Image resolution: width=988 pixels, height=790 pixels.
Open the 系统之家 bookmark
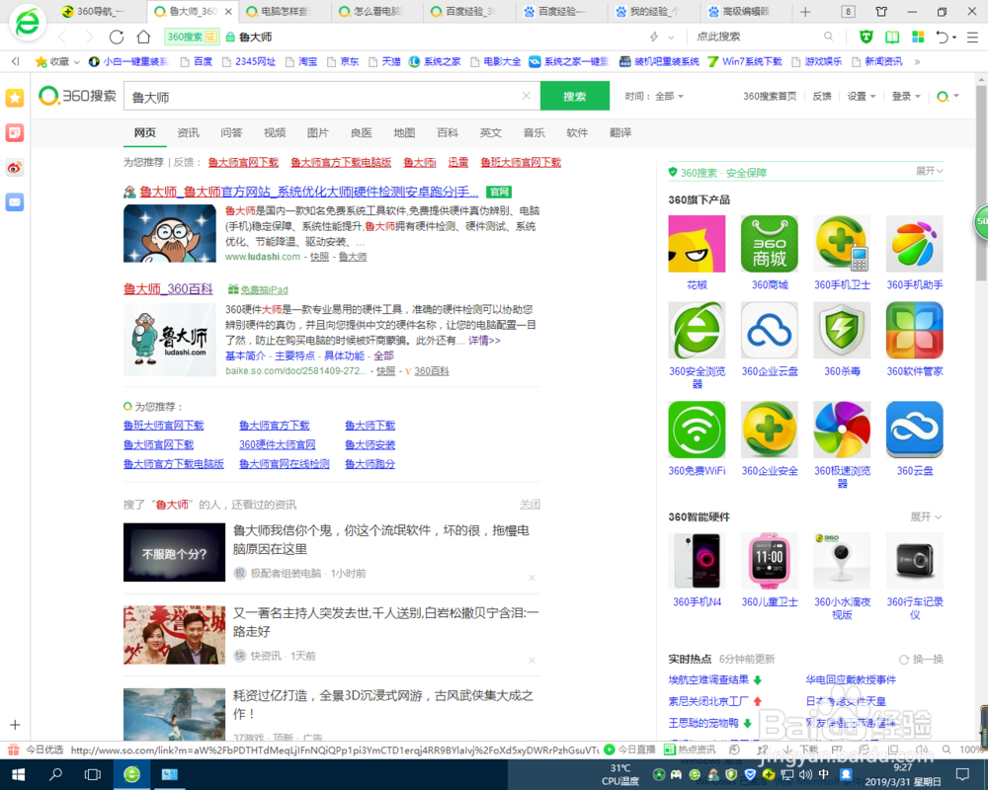(x=436, y=62)
